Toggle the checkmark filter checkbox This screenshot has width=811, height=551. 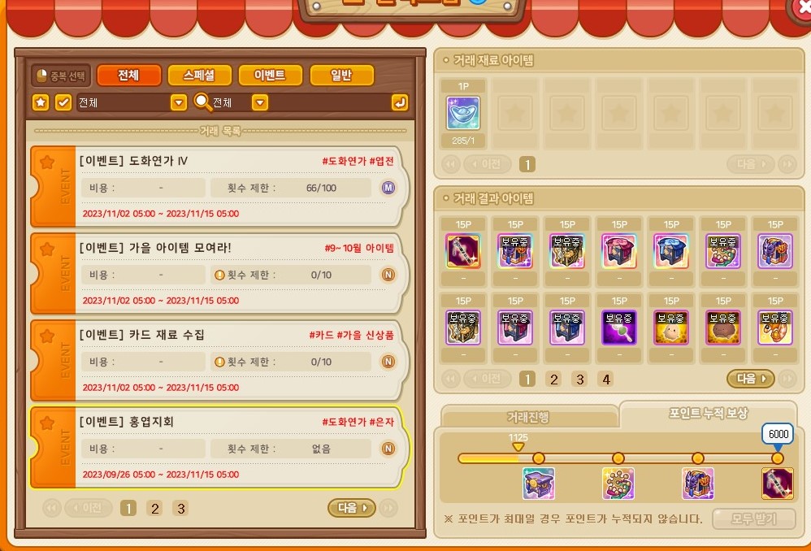63,102
